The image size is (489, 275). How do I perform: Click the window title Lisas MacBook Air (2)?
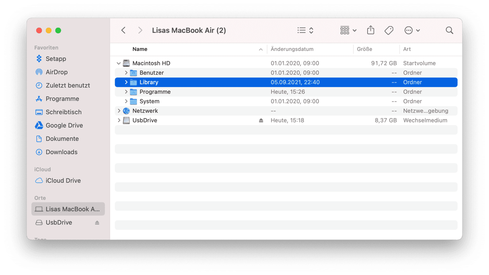pyautogui.click(x=189, y=31)
